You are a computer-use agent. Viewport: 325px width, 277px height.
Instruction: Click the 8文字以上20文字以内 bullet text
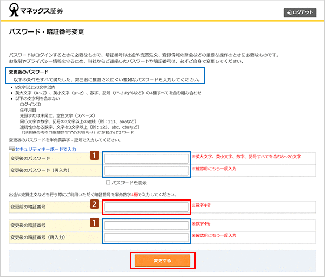(35, 87)
